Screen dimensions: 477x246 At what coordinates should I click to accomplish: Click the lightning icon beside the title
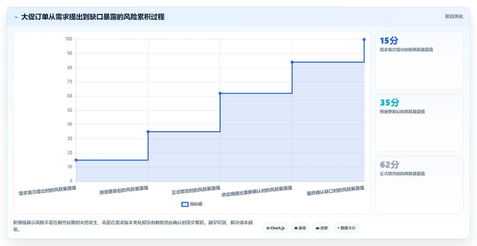click(16, 17)
